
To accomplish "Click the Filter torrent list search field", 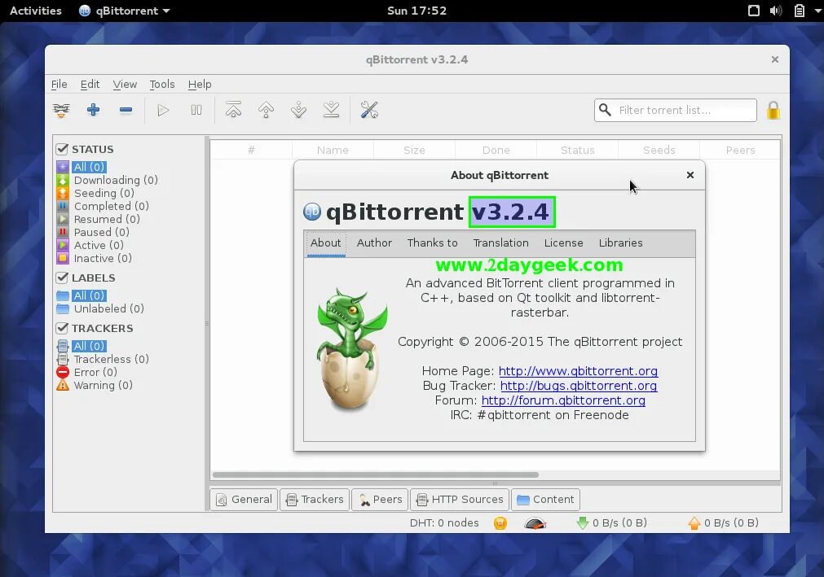I will pyautogui.click(x=676, y=110).
